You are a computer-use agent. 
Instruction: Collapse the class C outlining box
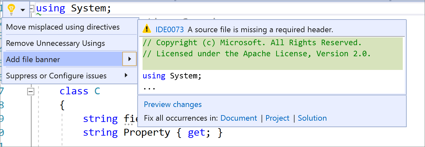(x=31, y=92)
